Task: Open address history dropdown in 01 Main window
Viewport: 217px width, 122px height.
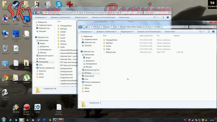Action: (x=184, y=27)
